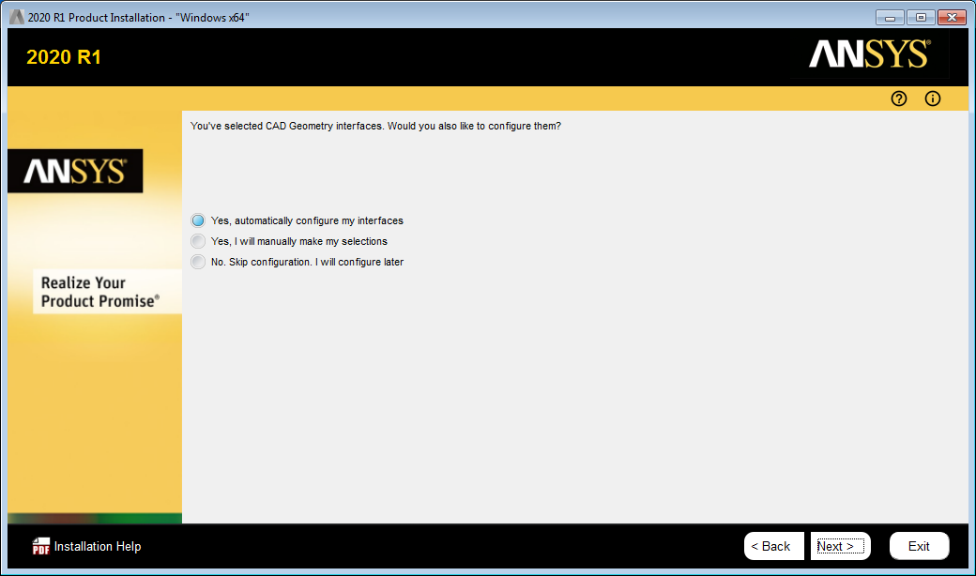Screen dimensions: 976x576
Task: Minimize the installer window
Action: click(x=890, y=18)
